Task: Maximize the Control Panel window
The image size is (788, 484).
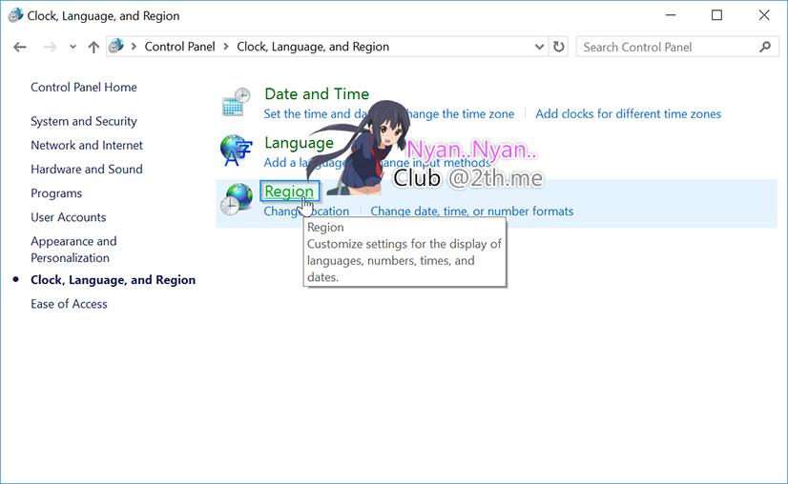Action: point(717,15)
